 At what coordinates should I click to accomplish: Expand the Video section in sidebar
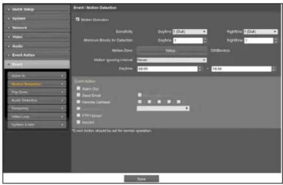click(x=37, y=37)
